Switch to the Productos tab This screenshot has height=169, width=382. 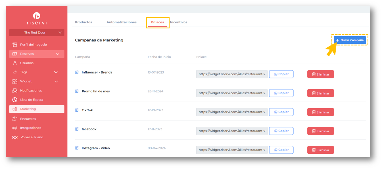coord(84,22)
